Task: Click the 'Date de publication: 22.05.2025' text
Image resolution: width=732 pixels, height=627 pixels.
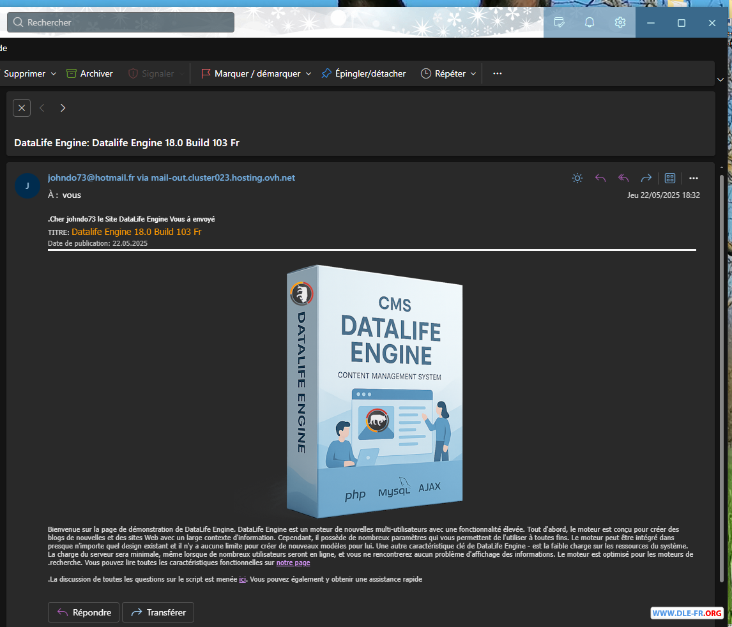Action: pyautogui.click(x=98, y=243)
